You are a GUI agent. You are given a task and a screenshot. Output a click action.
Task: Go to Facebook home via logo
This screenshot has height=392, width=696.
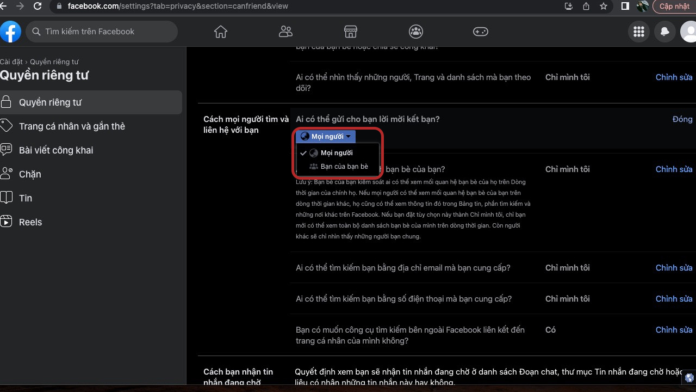10,32
